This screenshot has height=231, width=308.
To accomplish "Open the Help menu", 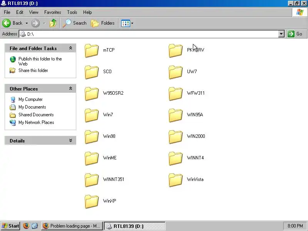I will pyautogui.click(x=87, y=12).
